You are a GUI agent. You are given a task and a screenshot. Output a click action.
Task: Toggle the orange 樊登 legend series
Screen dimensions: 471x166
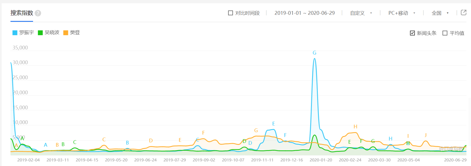click(x=72, y=33)
